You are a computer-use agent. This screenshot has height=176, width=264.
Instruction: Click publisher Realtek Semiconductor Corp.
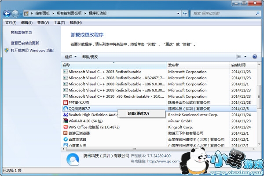click(x=193, y=115)
